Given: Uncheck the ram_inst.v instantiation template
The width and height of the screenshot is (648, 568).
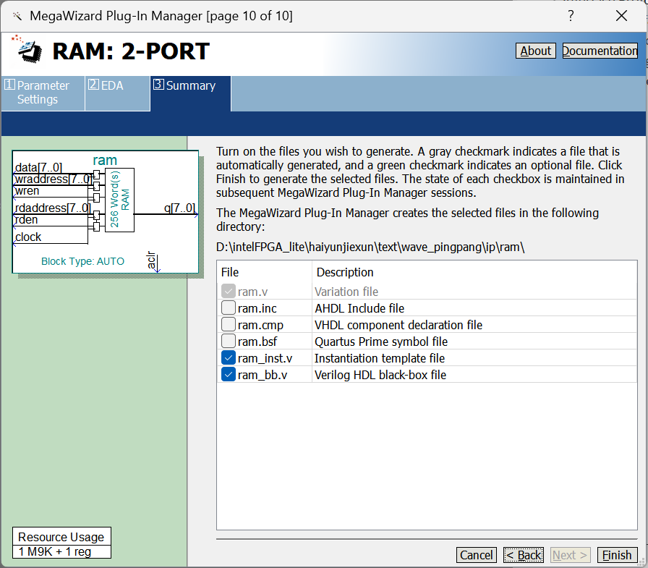Looking at the screenshot, I should click(x=228, y=357).
